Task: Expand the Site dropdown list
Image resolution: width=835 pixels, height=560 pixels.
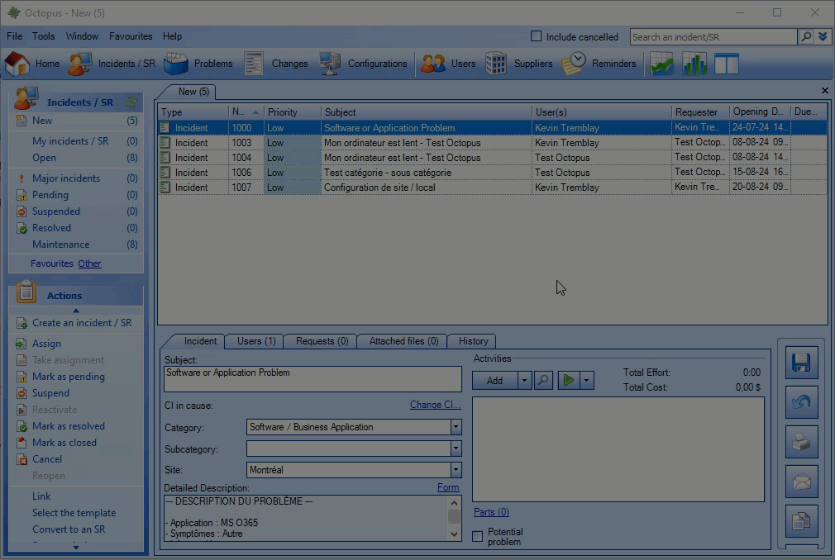Action: (x=456, y=470)
